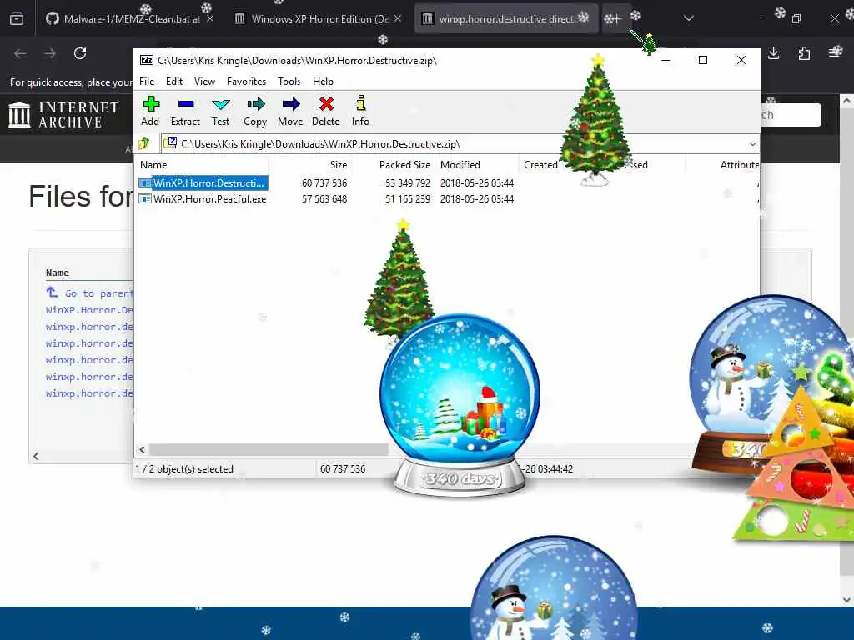
Task: Close the Windows XP Horror Edition tab
Action: click(x=398, y=19)
